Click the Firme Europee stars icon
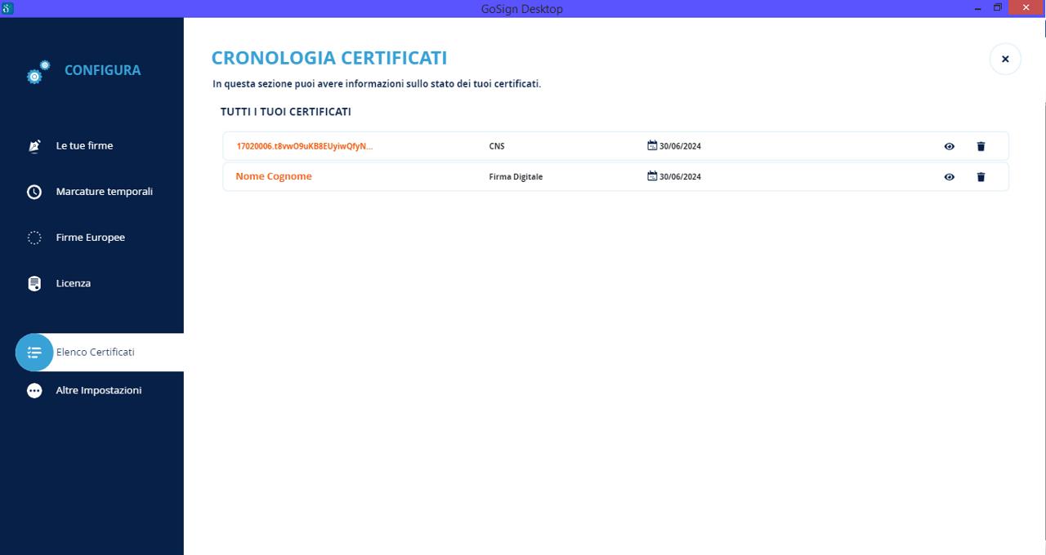Screen dimensions: 1046x555 point(34,237)
